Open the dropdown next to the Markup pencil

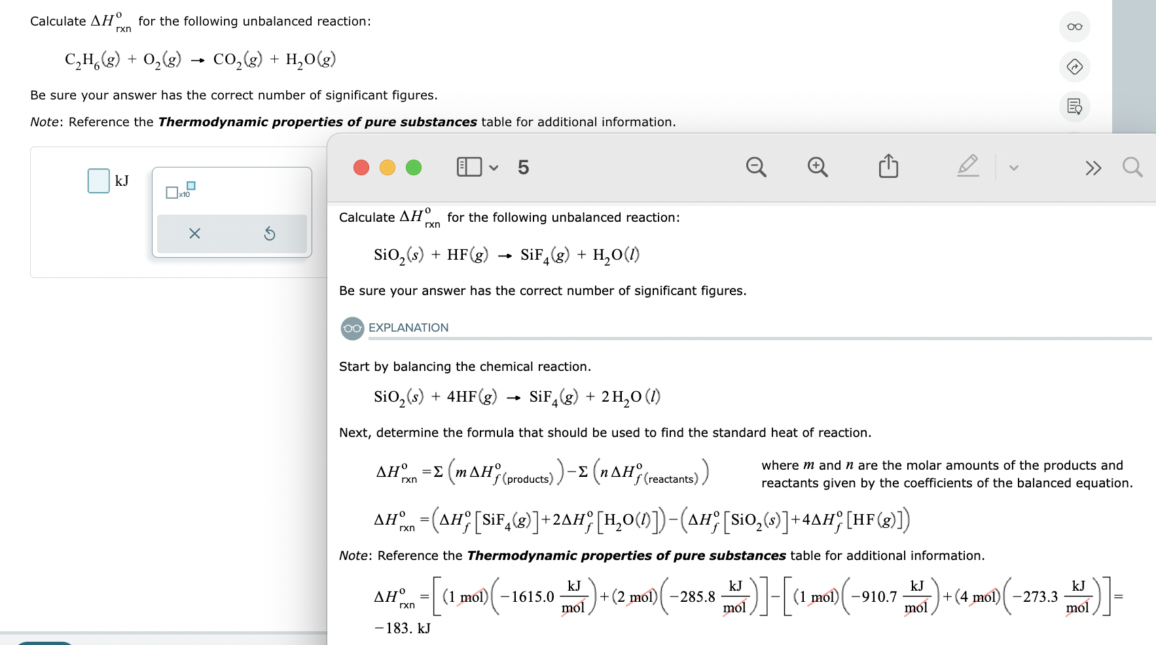point(1012,167)
